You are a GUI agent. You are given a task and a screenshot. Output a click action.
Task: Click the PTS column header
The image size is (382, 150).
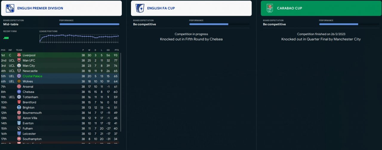[x=116, y=50]
